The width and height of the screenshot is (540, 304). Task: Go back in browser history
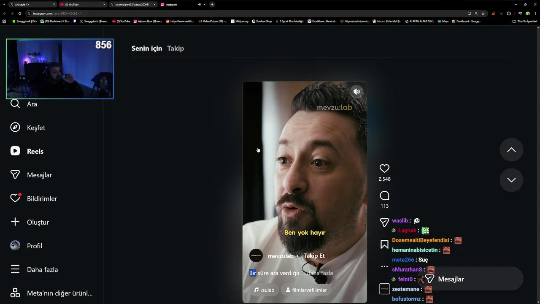(5, 14)
